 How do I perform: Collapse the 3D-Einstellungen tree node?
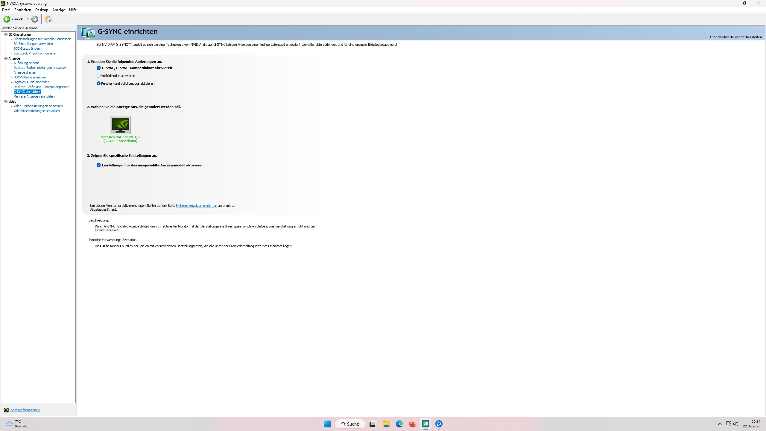point(5,34)
